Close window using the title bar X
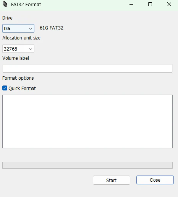This screenshot has width=178, height=197. click(169, 5)
